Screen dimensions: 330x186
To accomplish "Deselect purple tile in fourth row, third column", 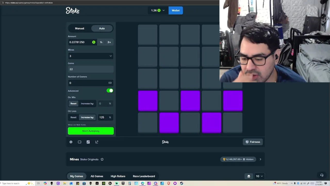I will 190,101.
